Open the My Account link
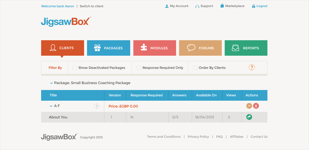This screenshot has width=309, height=150. tap(179, 6)
